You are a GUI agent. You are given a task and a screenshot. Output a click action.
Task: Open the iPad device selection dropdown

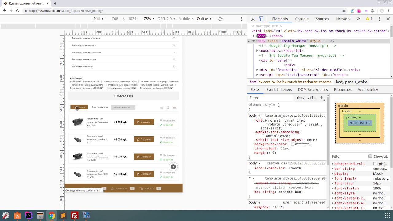click(98, 19)
